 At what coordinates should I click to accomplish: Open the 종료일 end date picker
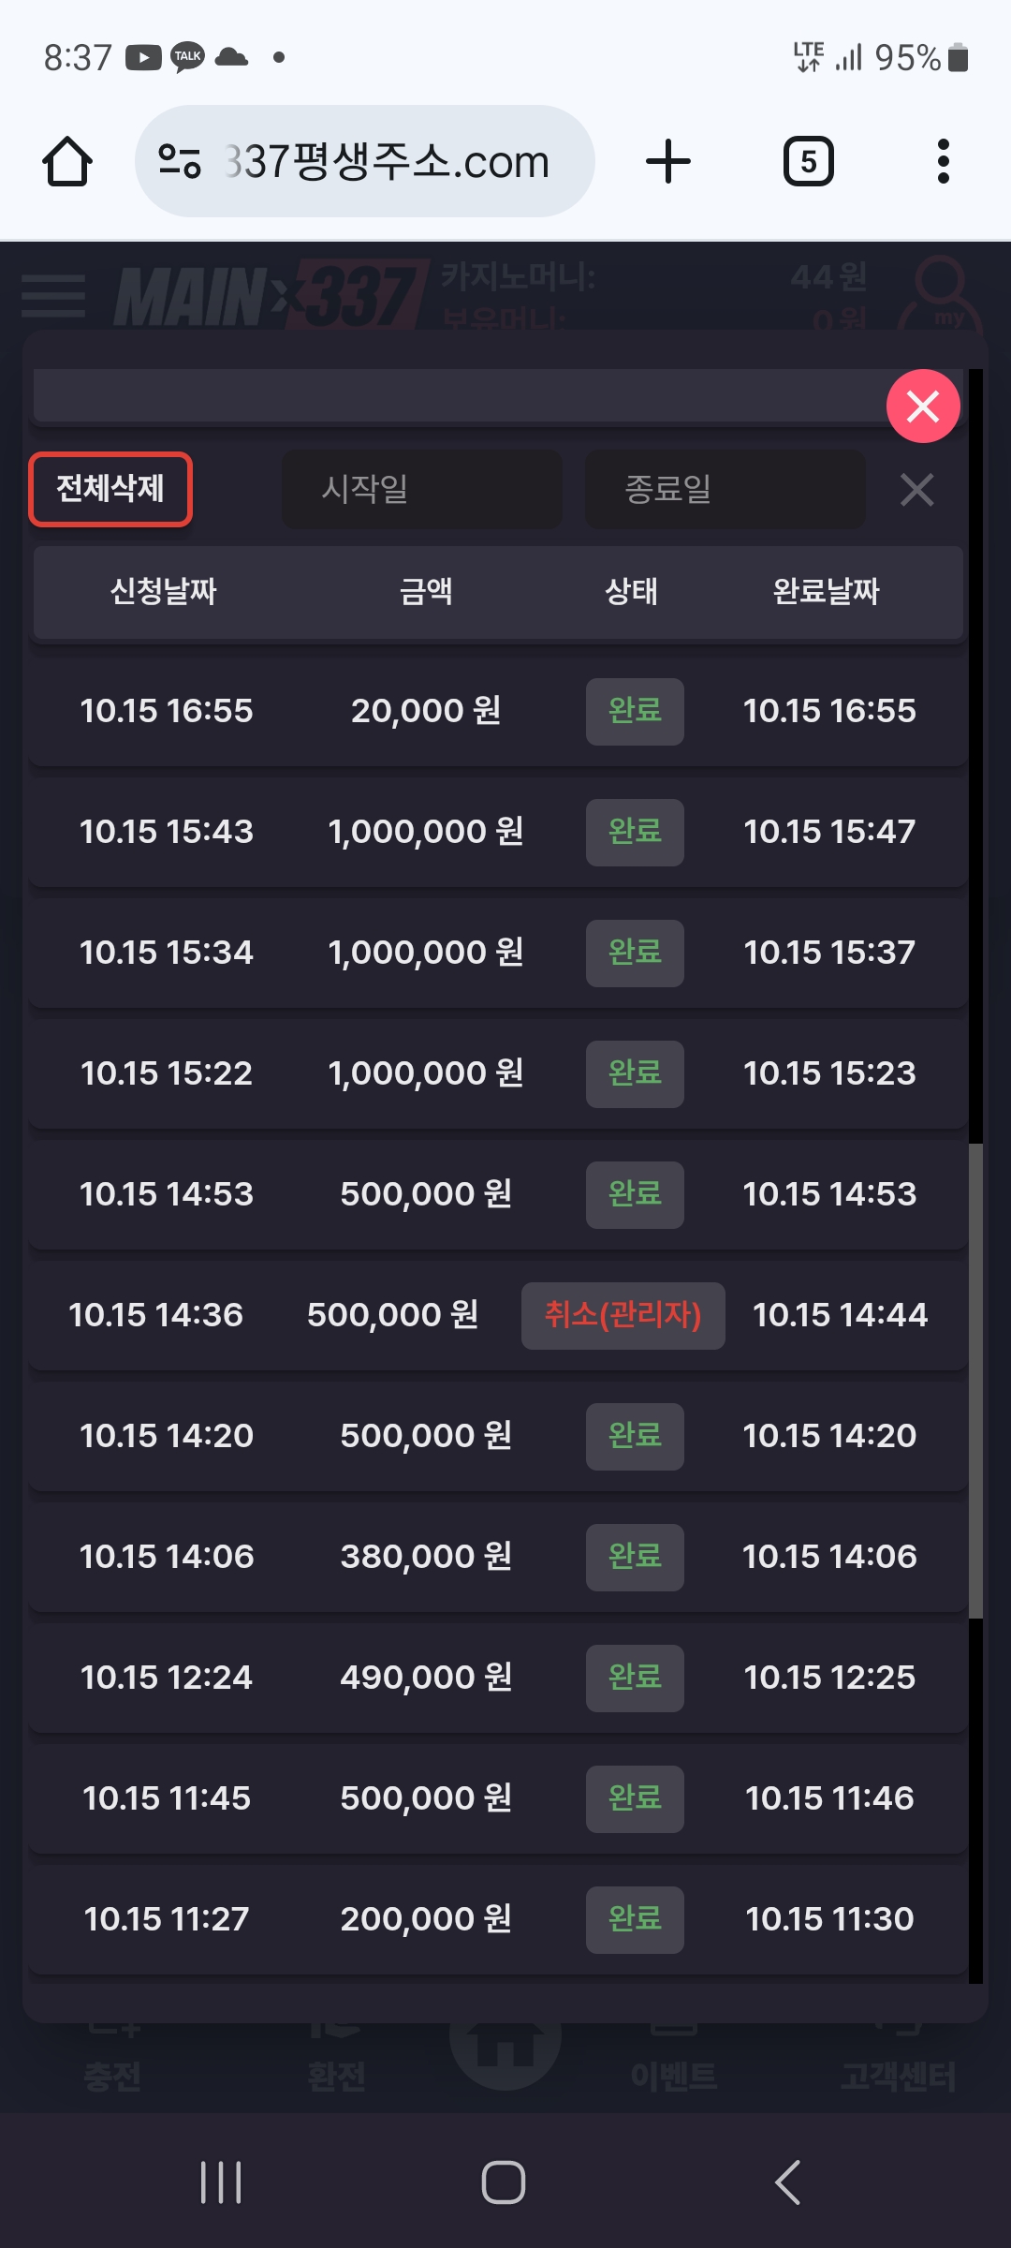point(725,489)
